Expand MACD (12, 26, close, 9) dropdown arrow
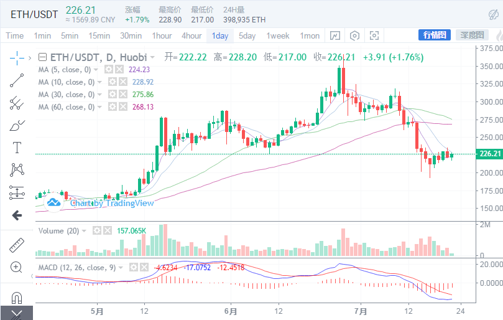This screenshot has height=320, width=503. pyautogui.click(x=121, y=268)
